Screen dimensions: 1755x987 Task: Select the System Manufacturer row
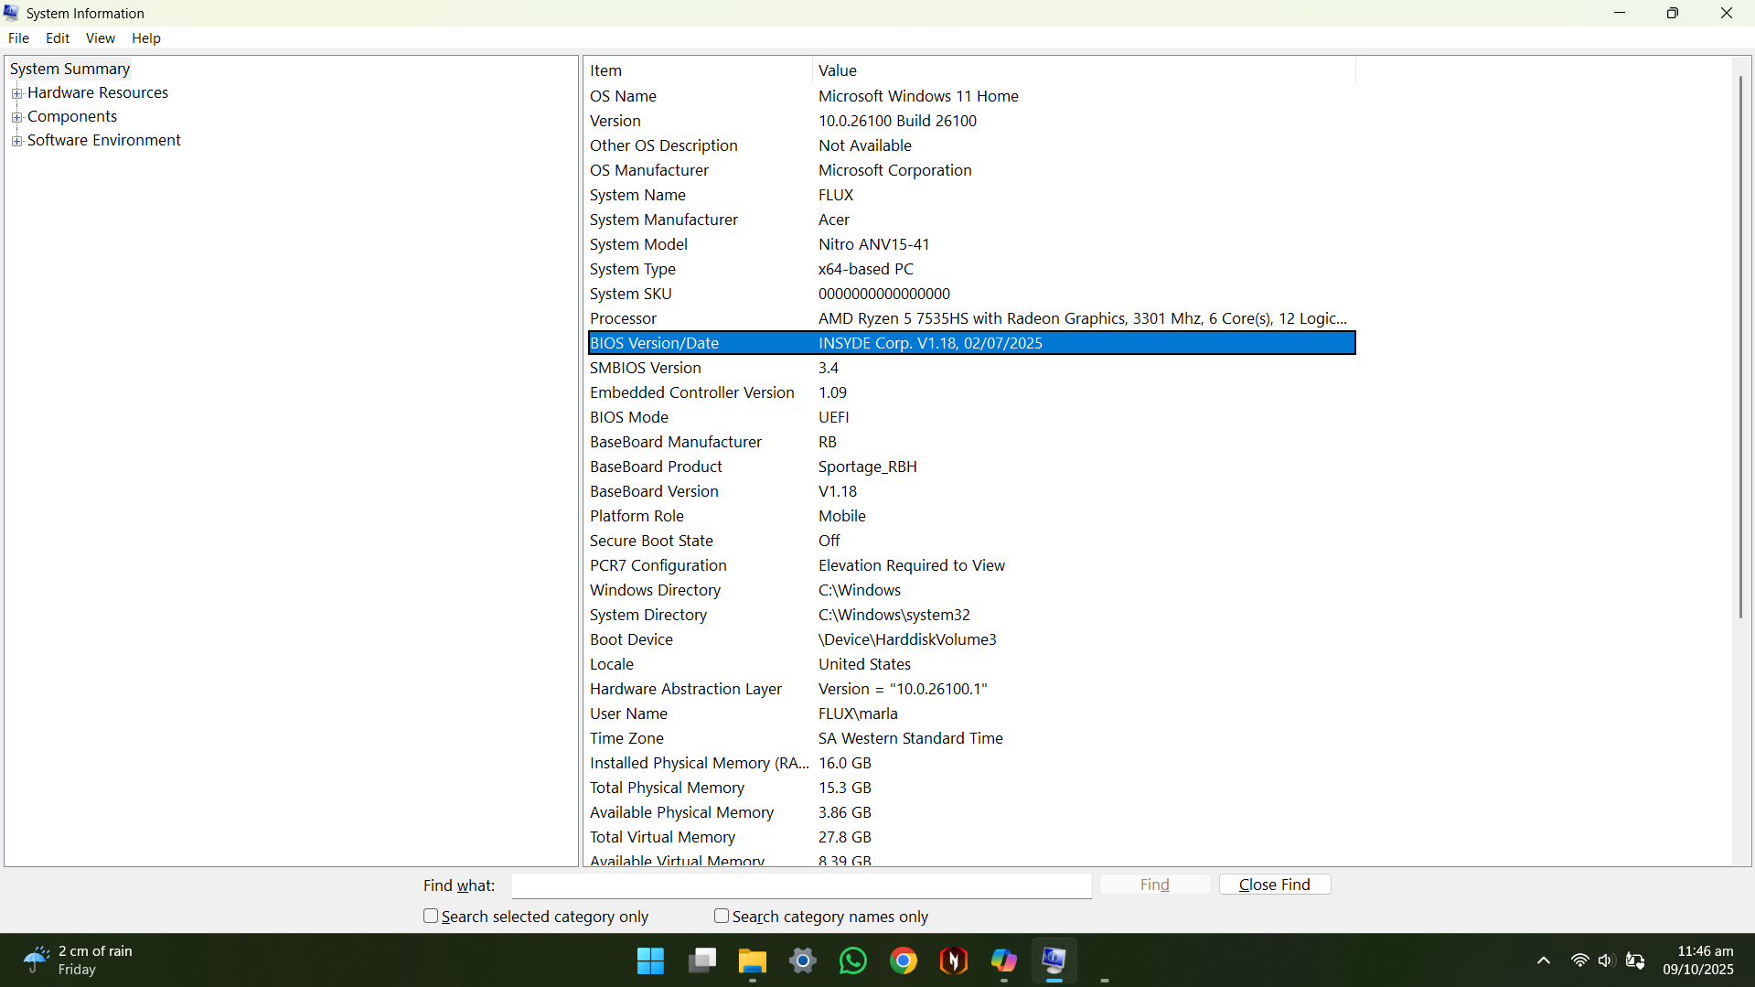(971, 220)
